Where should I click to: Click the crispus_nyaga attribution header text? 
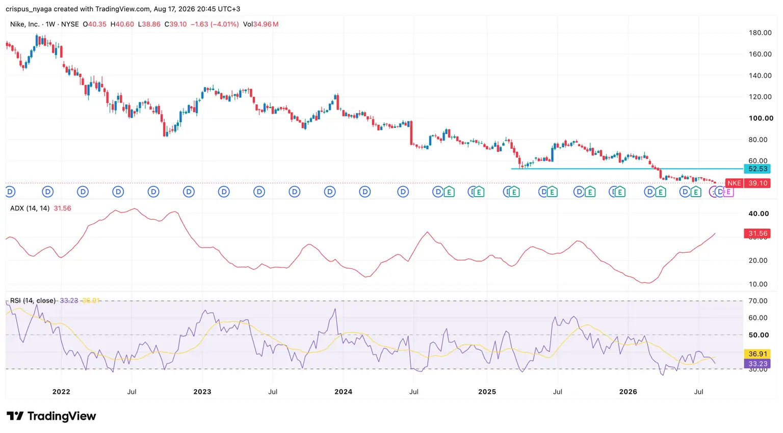123,9
